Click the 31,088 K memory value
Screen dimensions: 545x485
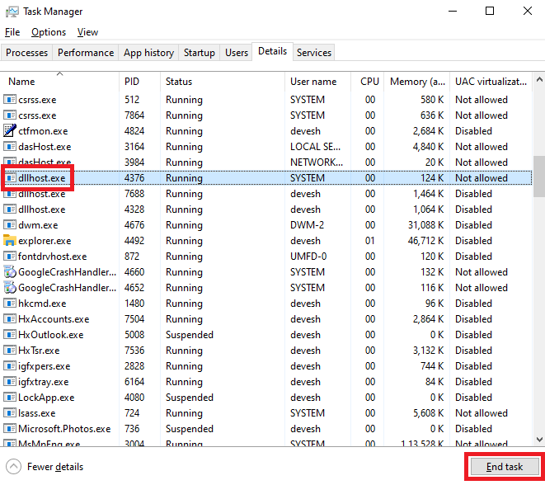pyautogui.click(x=425, y=225)
